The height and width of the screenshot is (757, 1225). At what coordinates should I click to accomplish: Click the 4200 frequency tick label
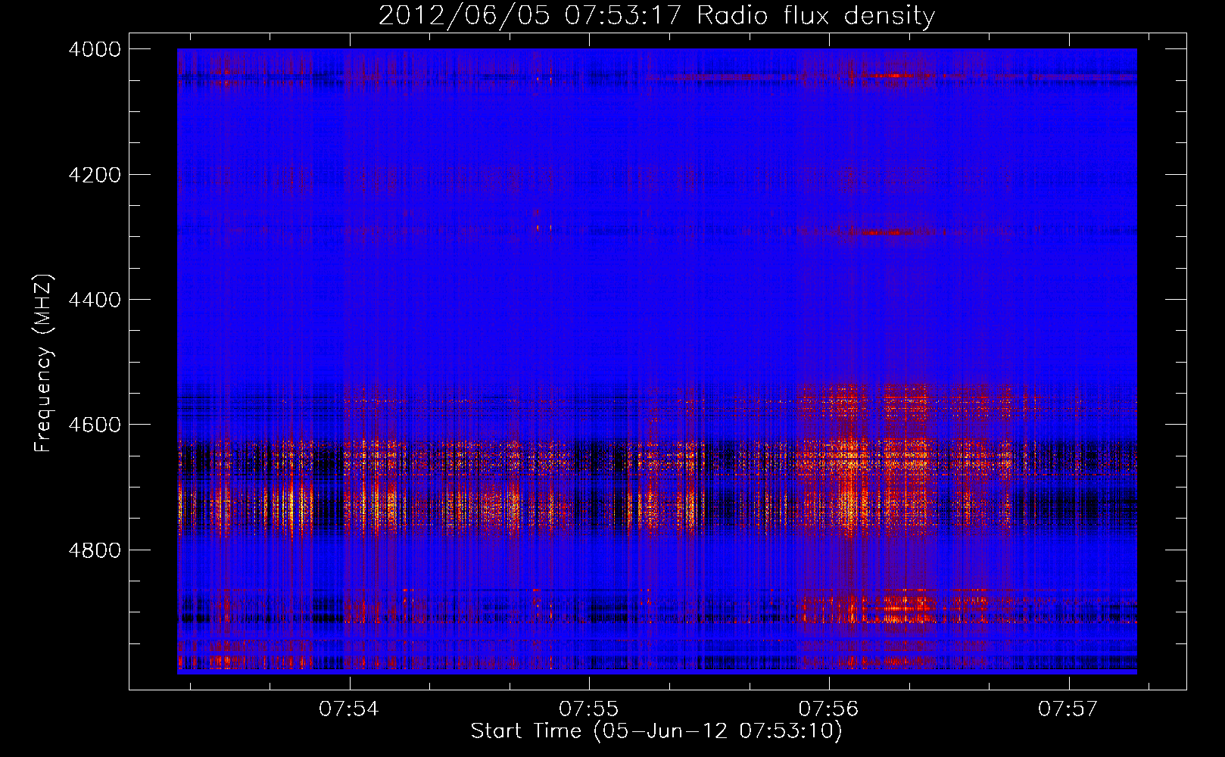tap(95, 175)
